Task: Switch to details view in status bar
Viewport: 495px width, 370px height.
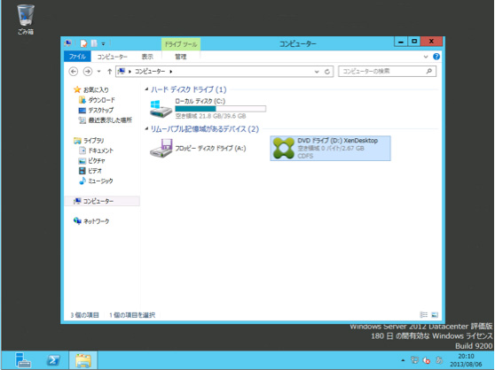Action: [x=424, y=314]
